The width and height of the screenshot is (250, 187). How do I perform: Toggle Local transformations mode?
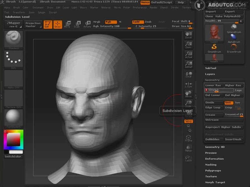tap(189, 74)
